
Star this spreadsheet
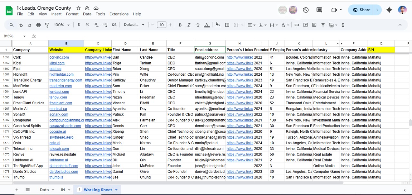point(79,8)
